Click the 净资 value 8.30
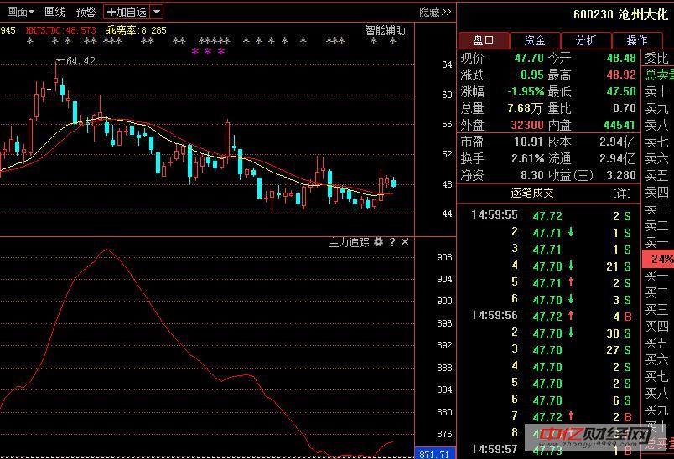This screenshot has width=674, height=459. (532, 175)
